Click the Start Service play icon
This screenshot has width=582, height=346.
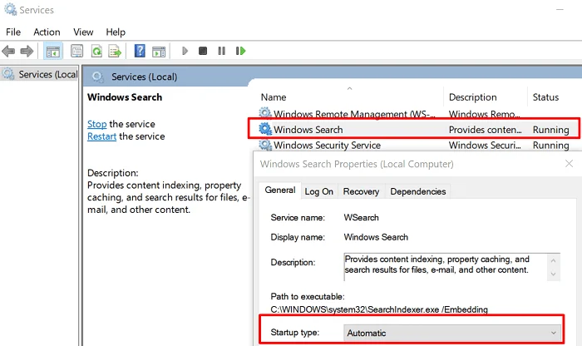tap(185, 51)
